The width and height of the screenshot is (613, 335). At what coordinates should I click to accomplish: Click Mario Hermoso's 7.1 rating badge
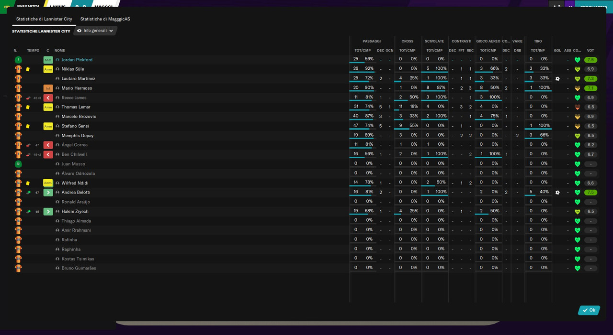pyautogui.click(x=590, y=88)
